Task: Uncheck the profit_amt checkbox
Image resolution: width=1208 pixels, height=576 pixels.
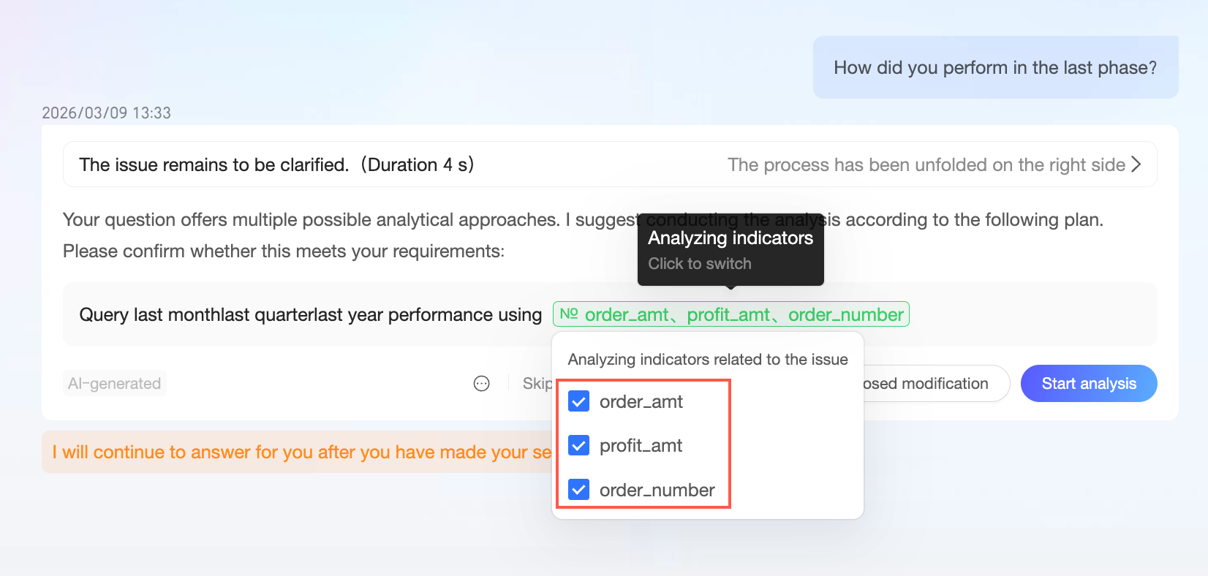Action: click(579, 445)
